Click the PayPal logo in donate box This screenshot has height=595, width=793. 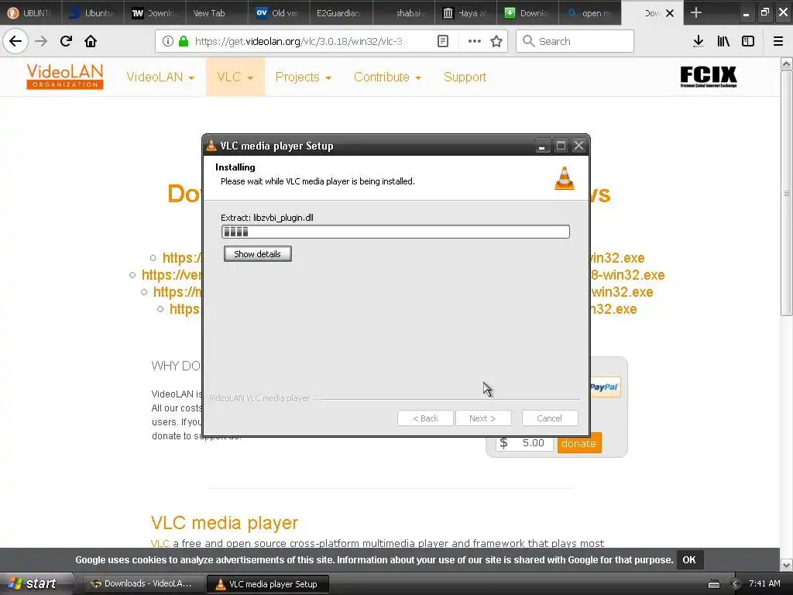[x=604, y=387]
